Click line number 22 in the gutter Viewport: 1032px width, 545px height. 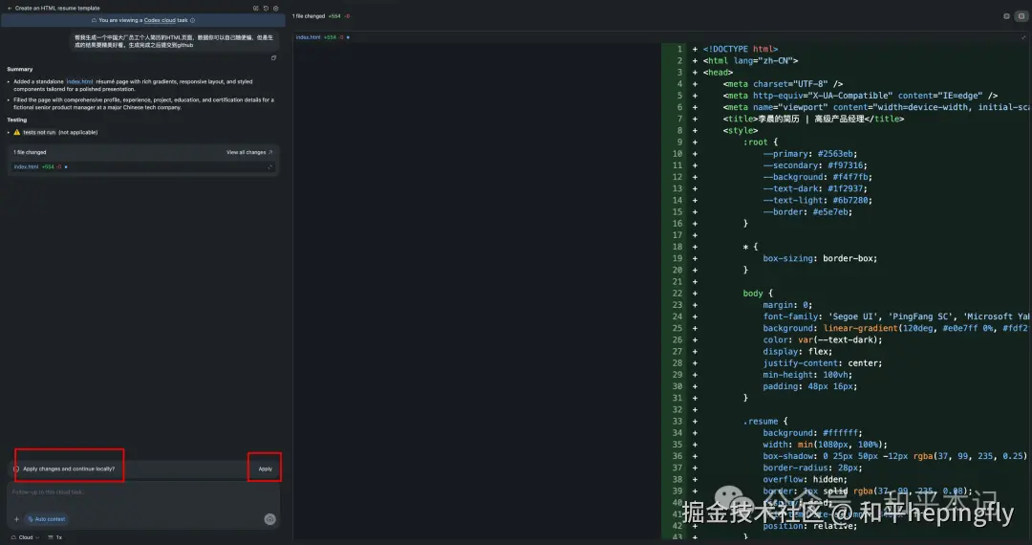[x=677, y=293]
